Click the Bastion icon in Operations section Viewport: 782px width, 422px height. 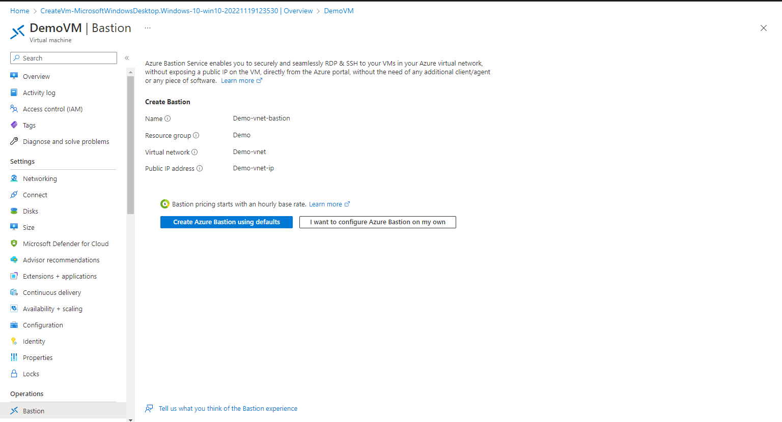[14, 411]
